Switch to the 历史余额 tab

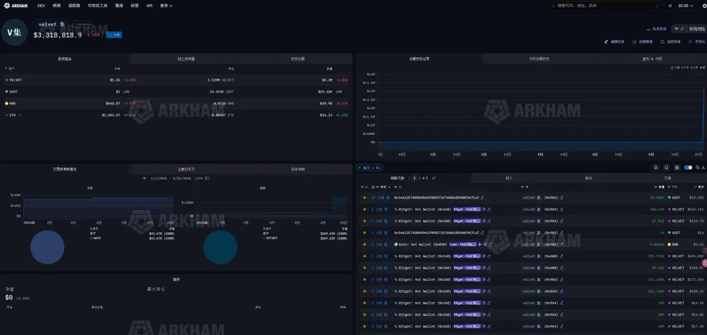(x=298, y=59)
